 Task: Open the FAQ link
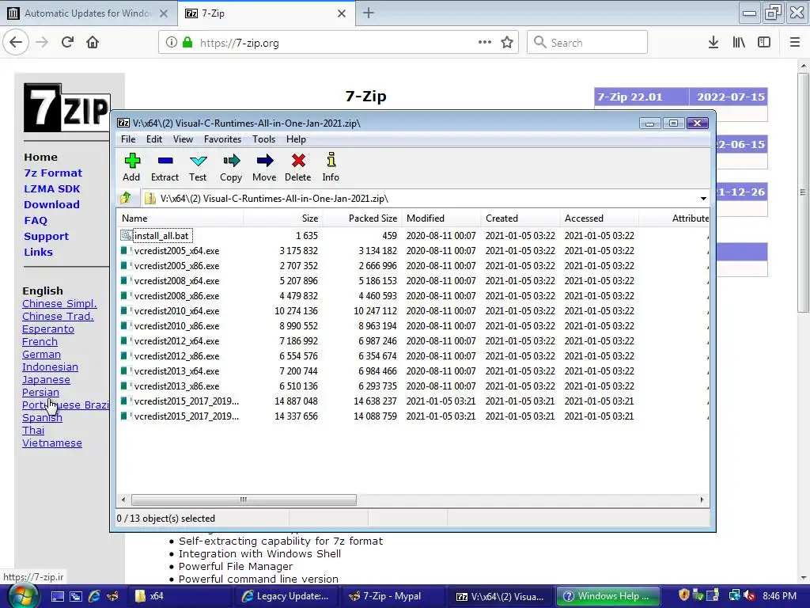36,220
